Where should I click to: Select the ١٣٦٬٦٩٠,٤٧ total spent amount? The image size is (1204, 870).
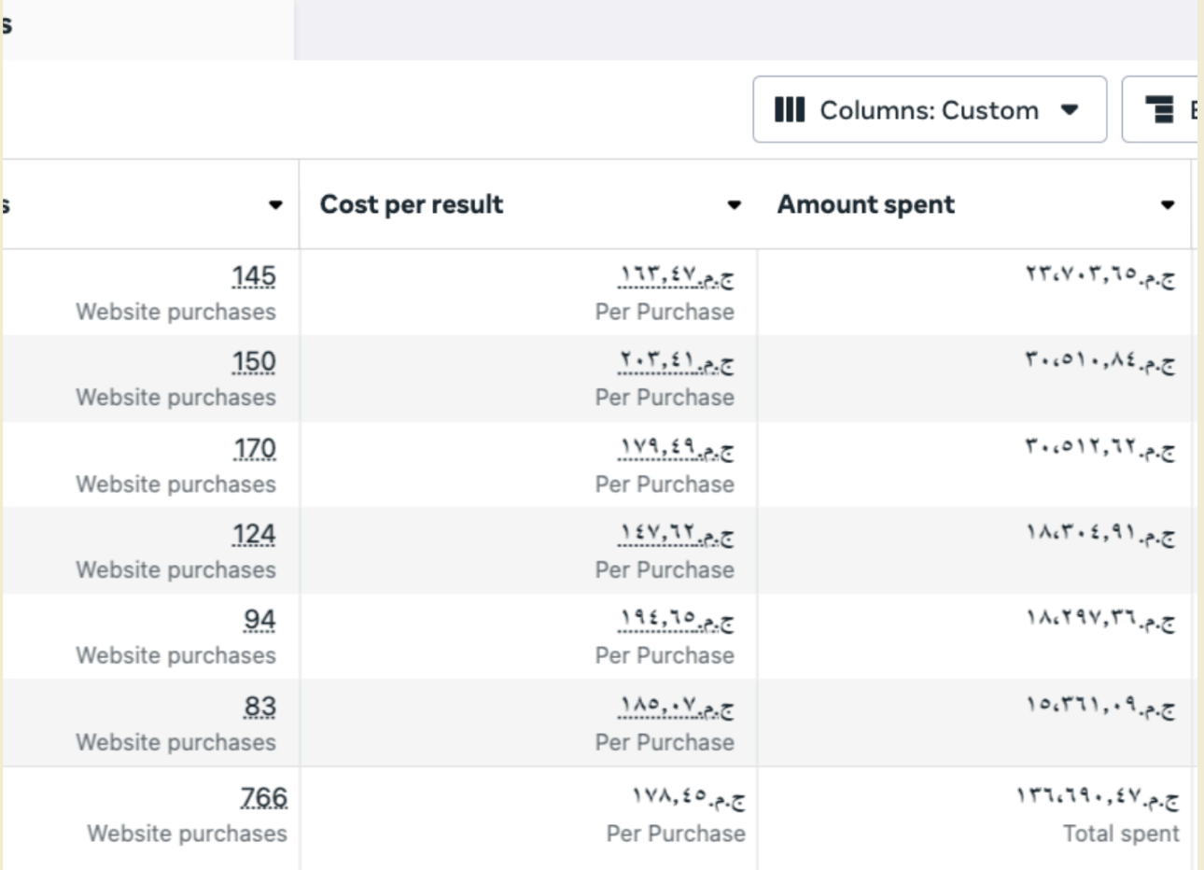1097,798
